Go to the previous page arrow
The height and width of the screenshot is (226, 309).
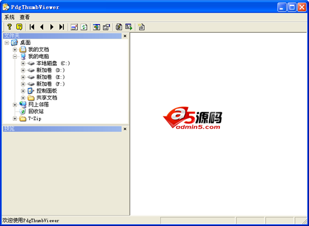[x=42, y=27]
